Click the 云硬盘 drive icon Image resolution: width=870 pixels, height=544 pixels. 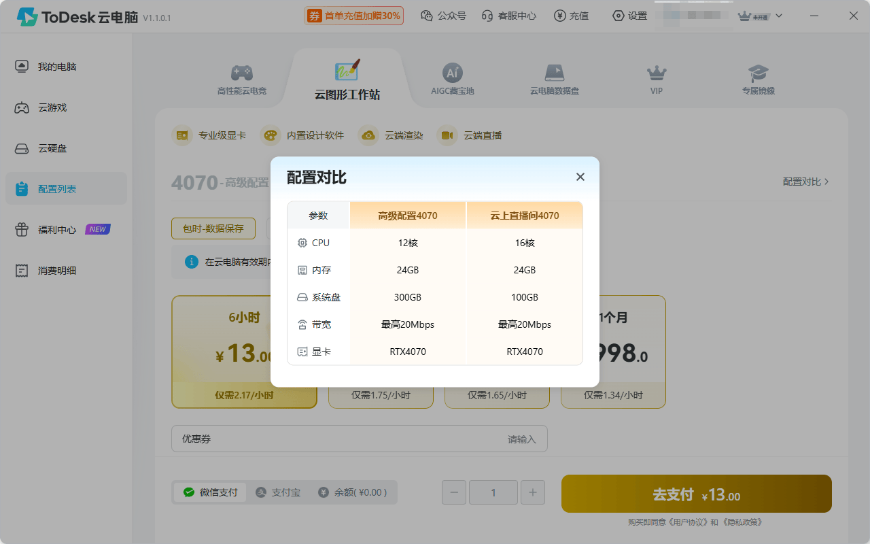point(22,148)
